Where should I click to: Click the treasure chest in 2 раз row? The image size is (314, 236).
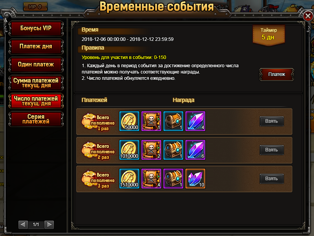tap(173, 150)
